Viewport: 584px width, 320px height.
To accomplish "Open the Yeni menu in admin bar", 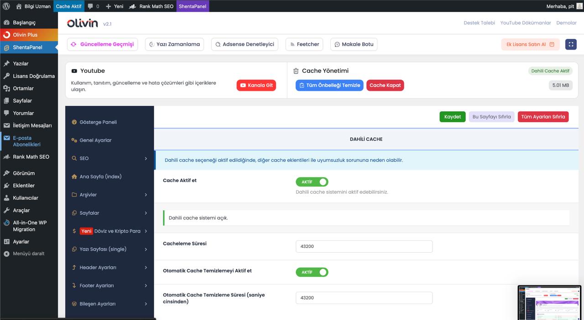I will click(x=115, y=6).
